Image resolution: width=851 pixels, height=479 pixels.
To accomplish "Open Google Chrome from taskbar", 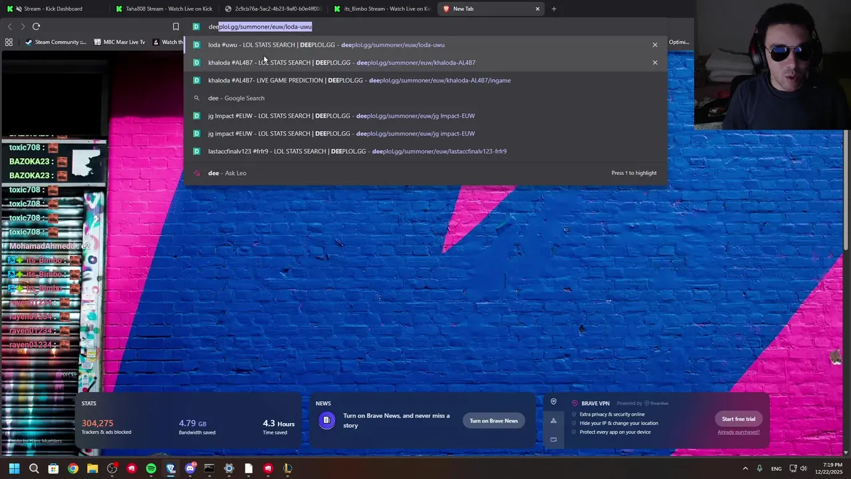I will coord(73,468).
